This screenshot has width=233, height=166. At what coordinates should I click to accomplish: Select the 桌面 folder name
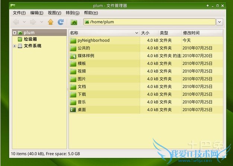click(82, 110)
